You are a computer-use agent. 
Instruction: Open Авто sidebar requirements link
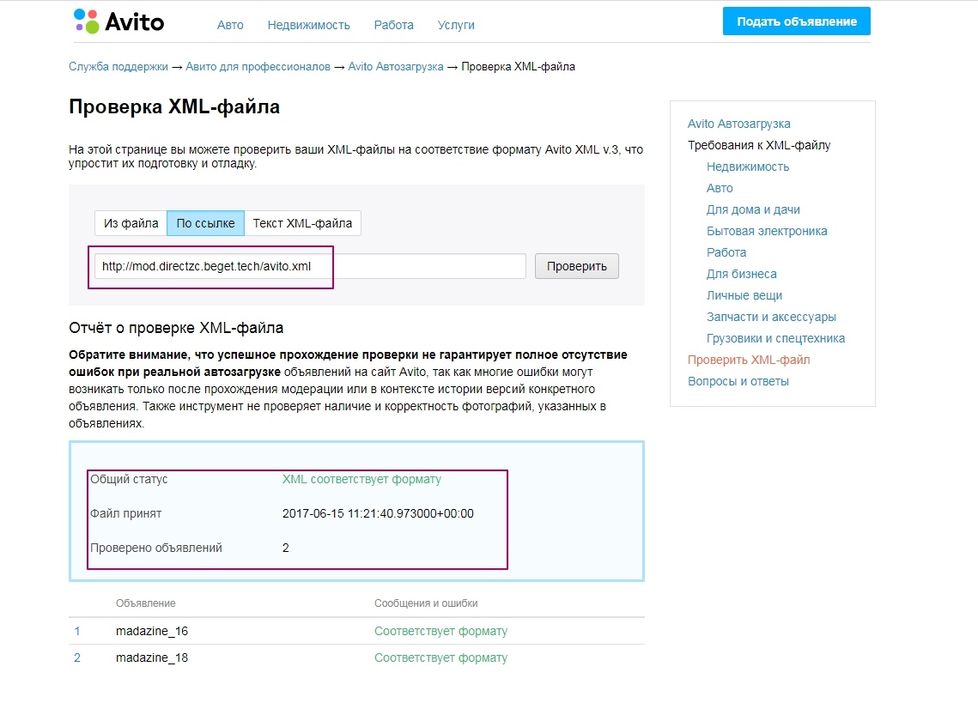click(720, 188)
